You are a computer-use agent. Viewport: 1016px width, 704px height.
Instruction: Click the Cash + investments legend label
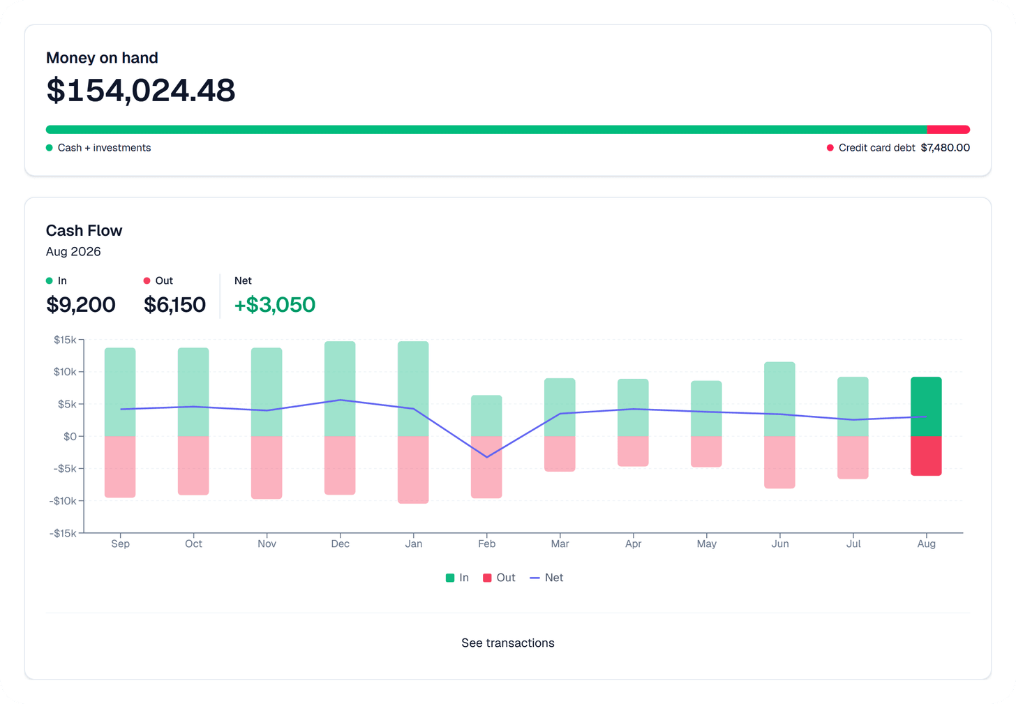tap(104, 148)
